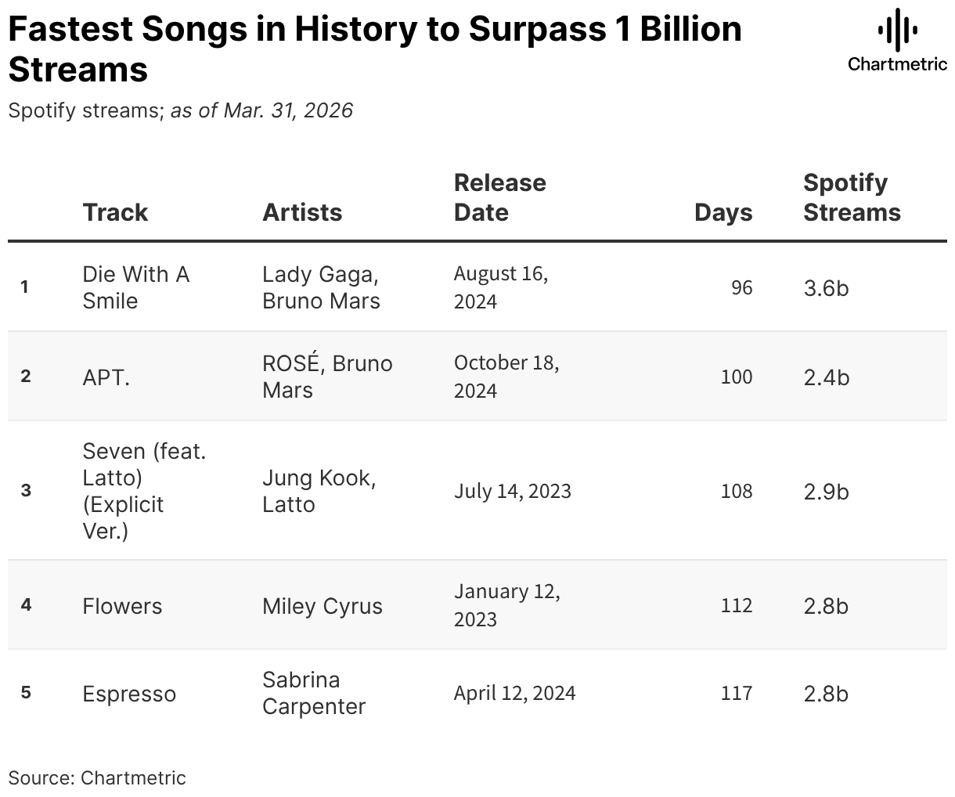Click the chart title heading
The height and width of the screenshot is (797, 955).
pos(375,49)
